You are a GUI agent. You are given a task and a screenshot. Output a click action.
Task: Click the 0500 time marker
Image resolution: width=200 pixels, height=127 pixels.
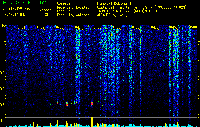pyautogui.click(x=193, y=27)
